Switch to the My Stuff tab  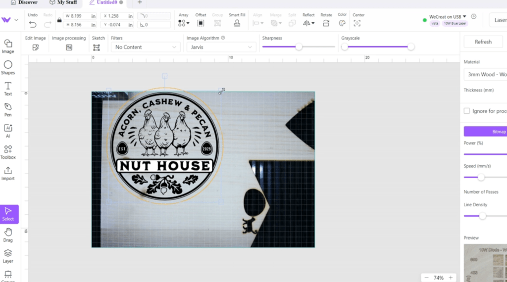pyautogui.click(x=63, y=2)
